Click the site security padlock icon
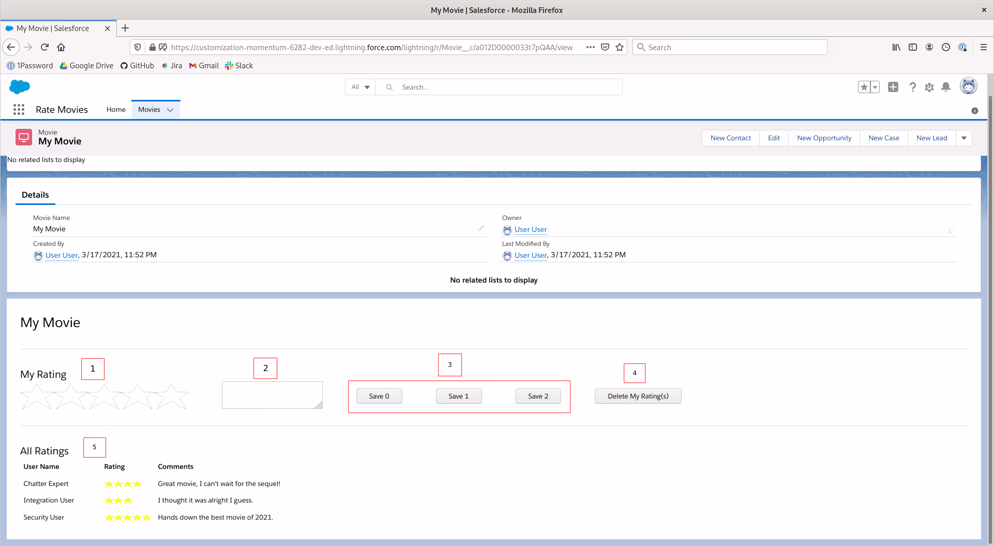The image size is (994, 546). tap(152, 47)
